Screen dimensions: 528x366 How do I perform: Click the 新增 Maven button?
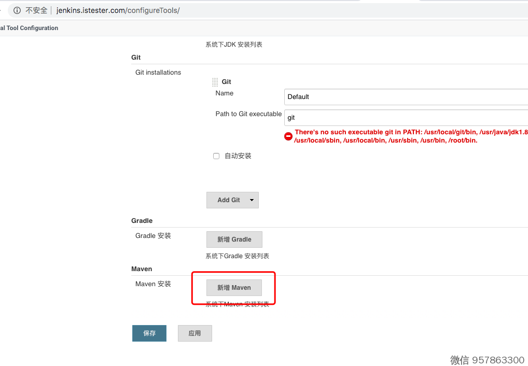(x=234, y=288)
